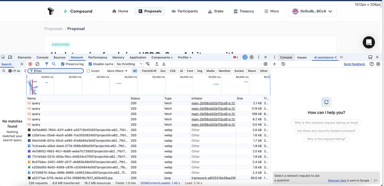Ask 'Why is the request failing?'
Viewport: 384px width, 186px height.
click(326, 139)
